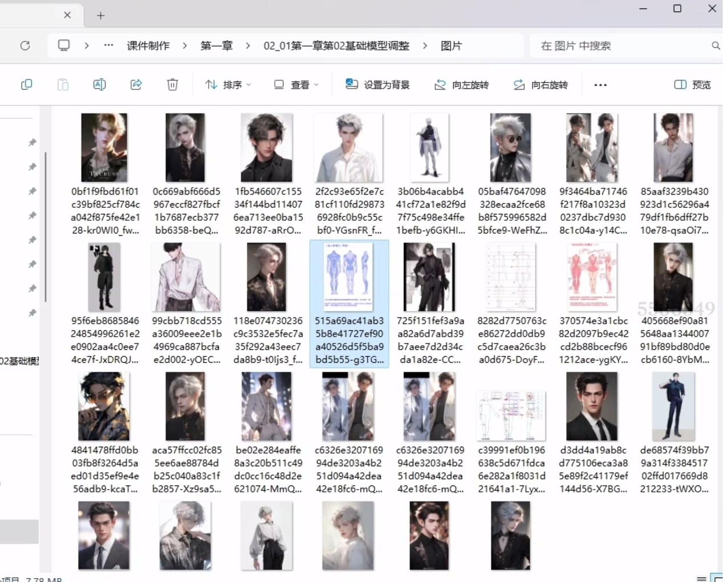Toggle the 预览 preview pane
Image resolution: width=723 pixels, height=582 pixels.
pyautogui.click(x=692, y=85)
